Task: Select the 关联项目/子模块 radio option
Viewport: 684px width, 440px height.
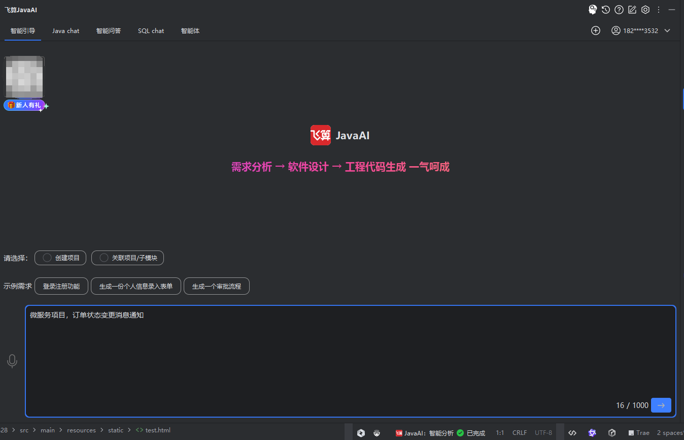Action: (127, 258)
